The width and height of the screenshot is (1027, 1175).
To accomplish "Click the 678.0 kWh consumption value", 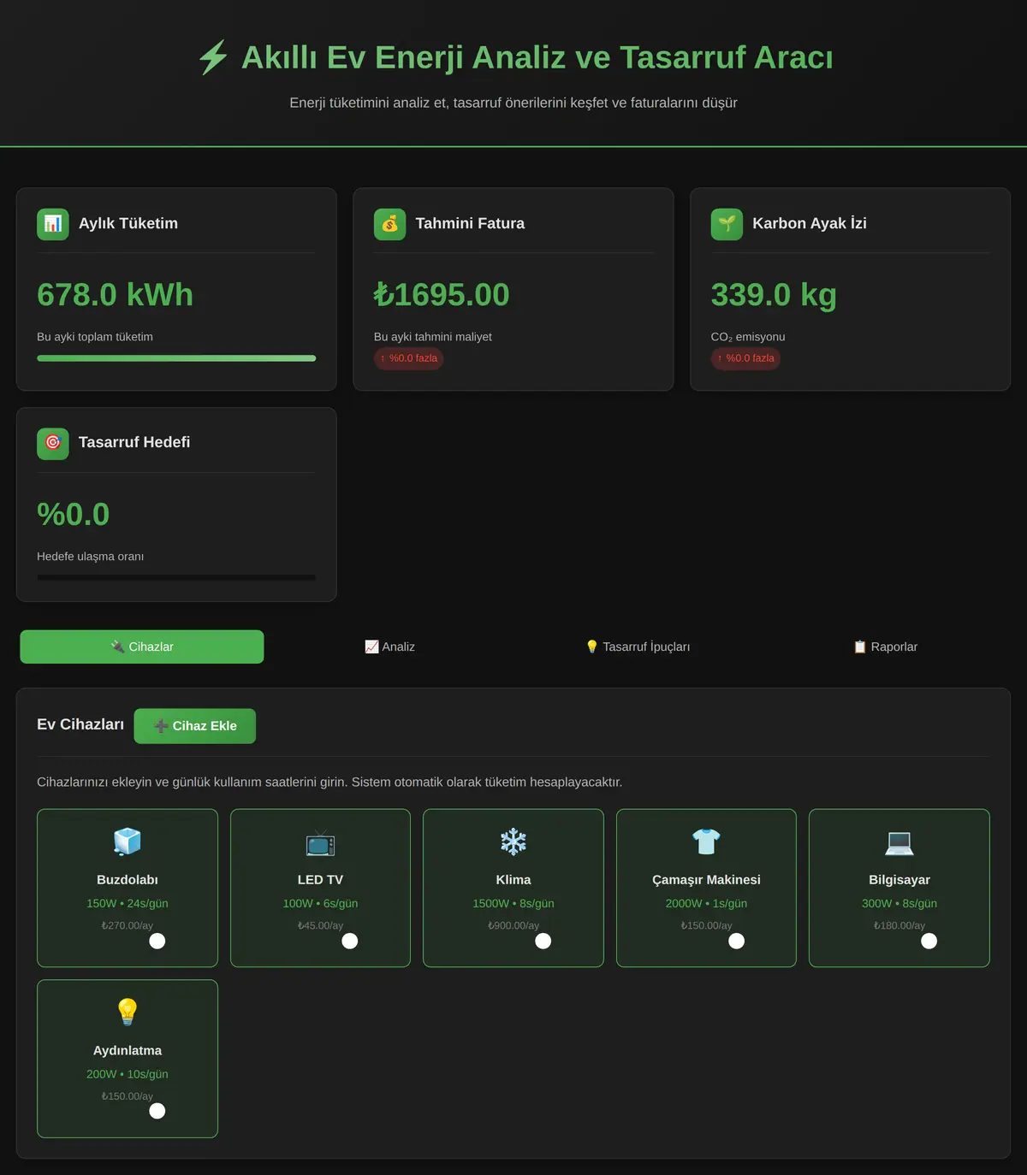I will point(116,295).
